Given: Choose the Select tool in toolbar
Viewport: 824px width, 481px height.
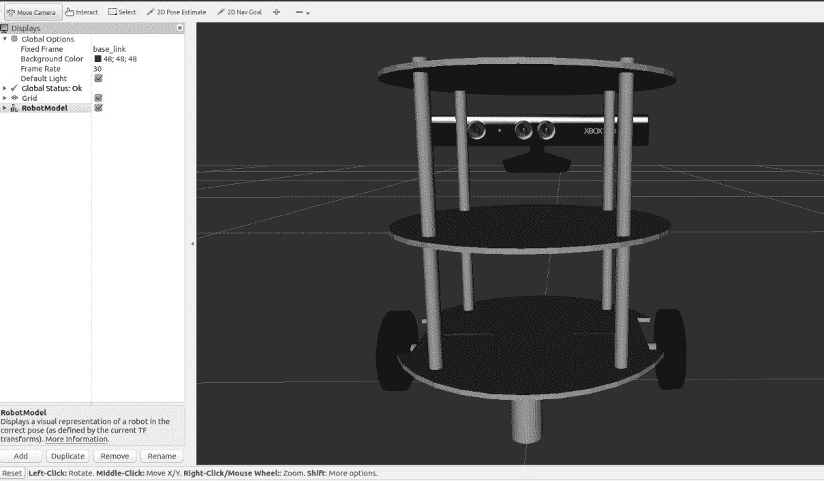Looking at the screenshot, I should point(123,12).
